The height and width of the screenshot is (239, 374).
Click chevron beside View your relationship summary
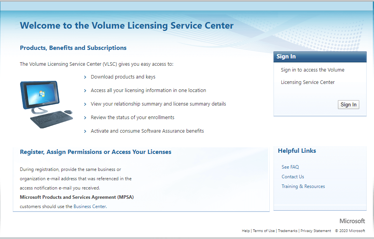(x=85, y=104)
